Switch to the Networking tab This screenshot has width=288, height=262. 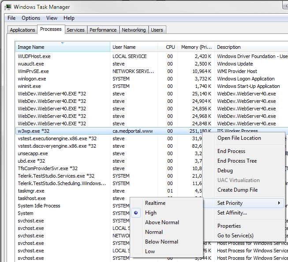coord(134,30)
